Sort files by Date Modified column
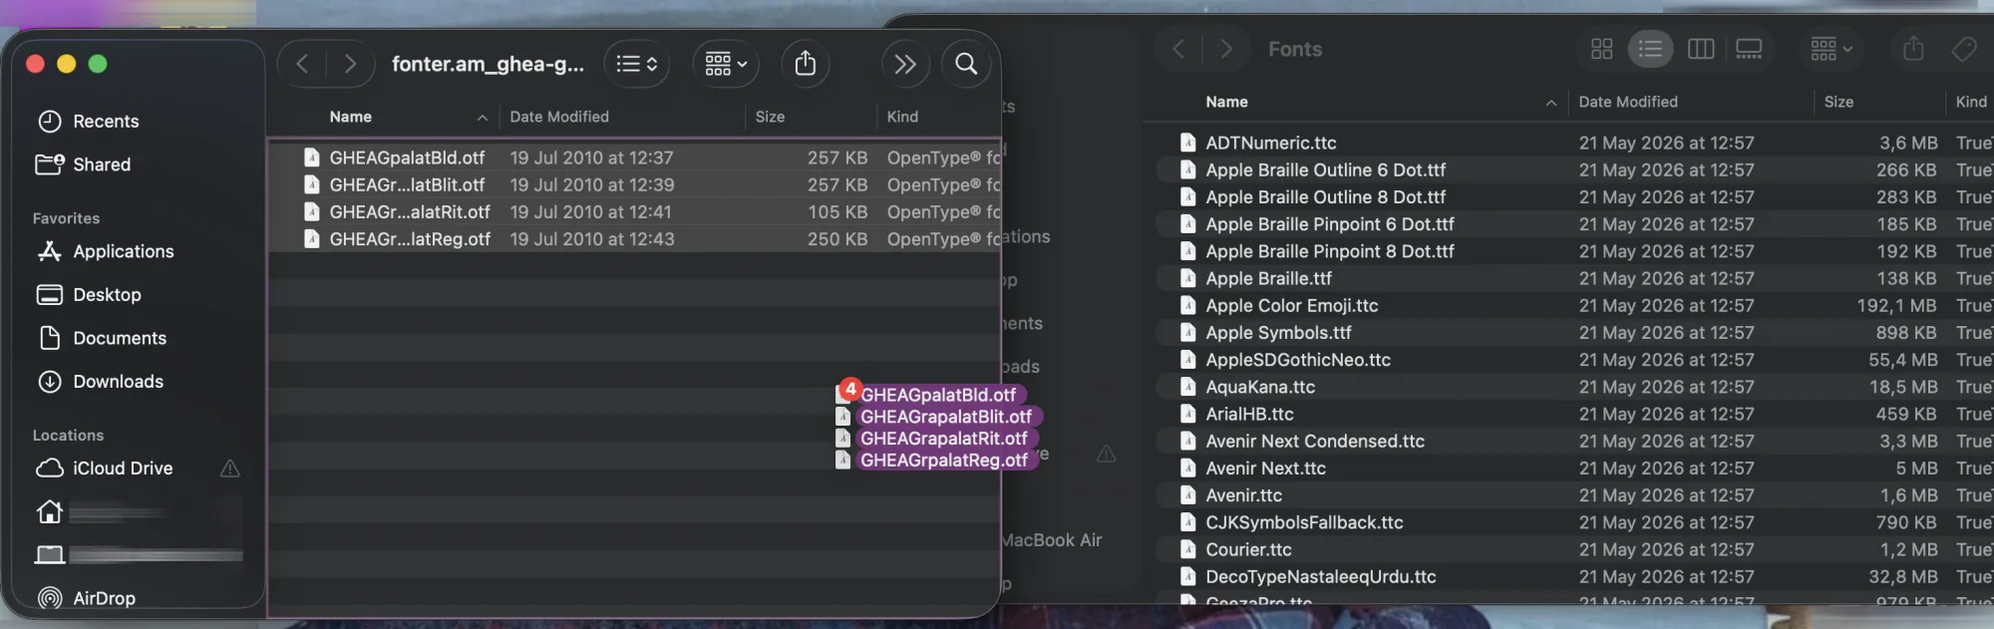 559,117
